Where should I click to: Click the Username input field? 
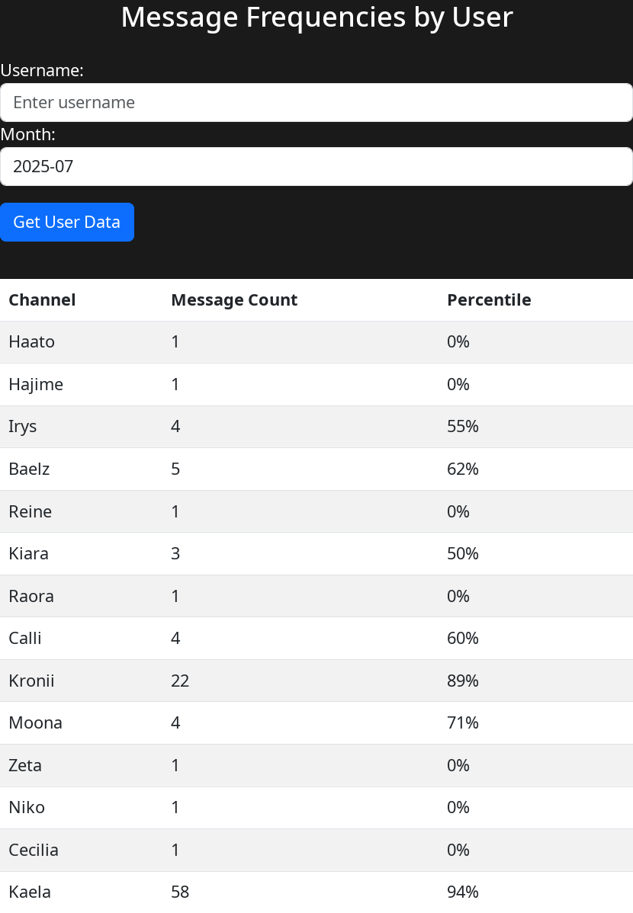point(316,103)
